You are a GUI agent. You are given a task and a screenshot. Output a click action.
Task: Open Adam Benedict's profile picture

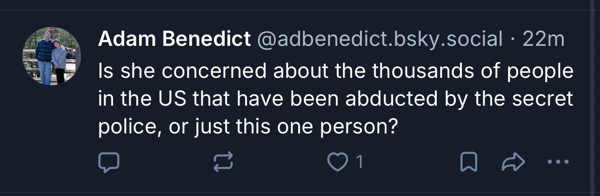[52, 56]
